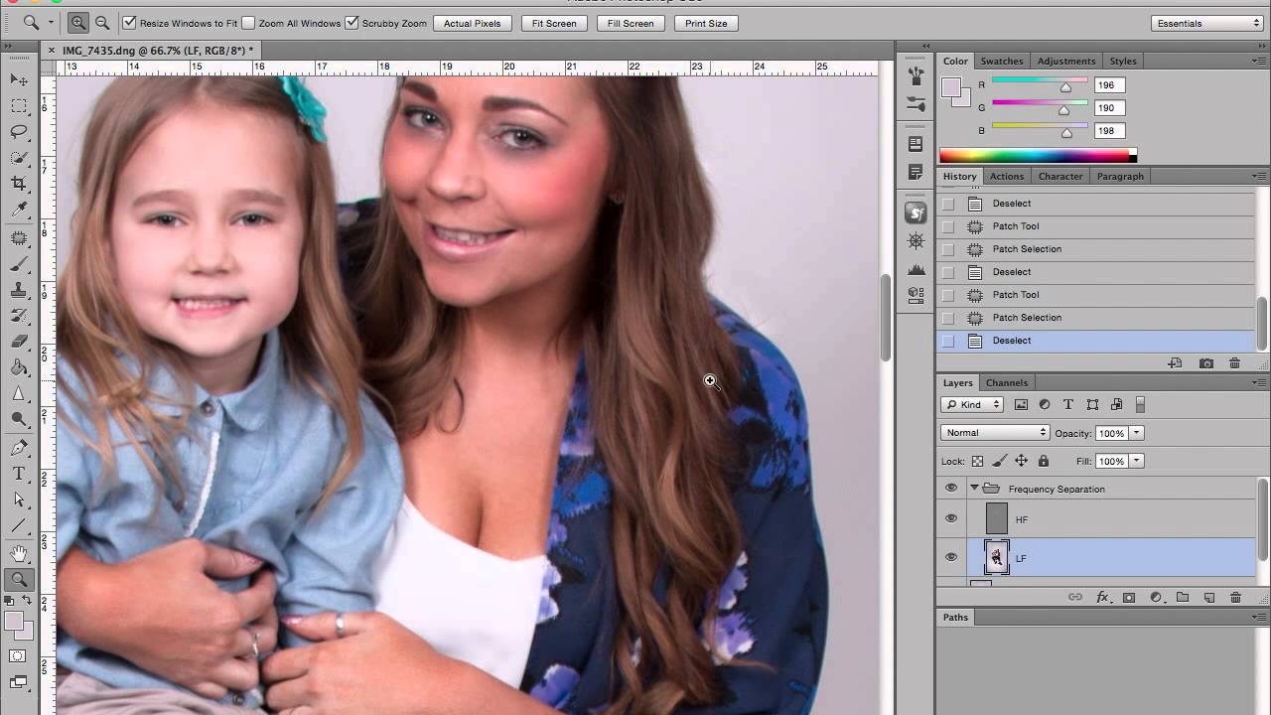Create new group folder icon in Layers
1271x715 pixels.
coord(1183,597)
